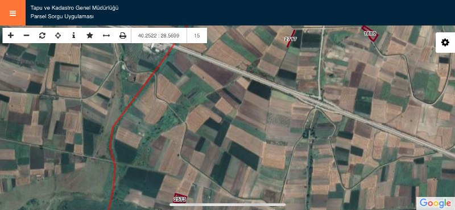This screenshot has height=210, width=455.
Task: Select the info query tool
Action: [74, 35]
